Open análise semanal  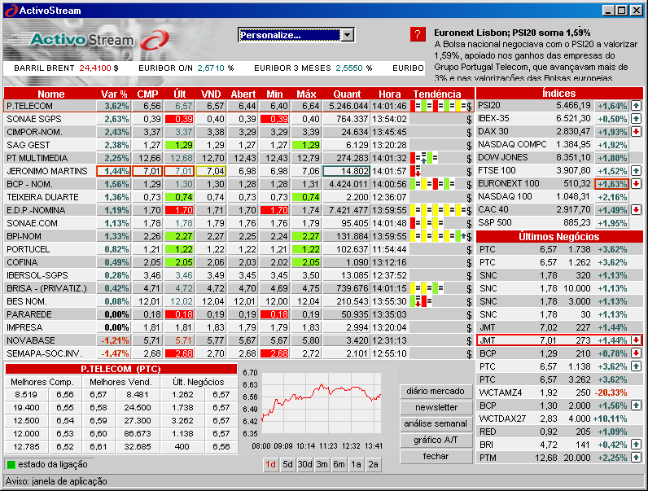pos(436,423)
